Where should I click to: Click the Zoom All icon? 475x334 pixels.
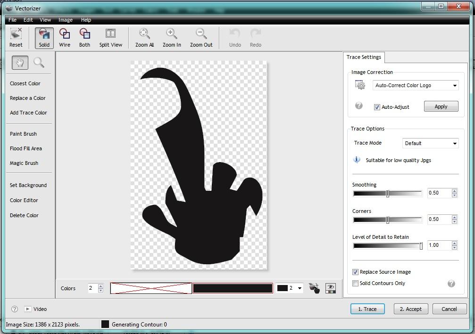[144, 38]
